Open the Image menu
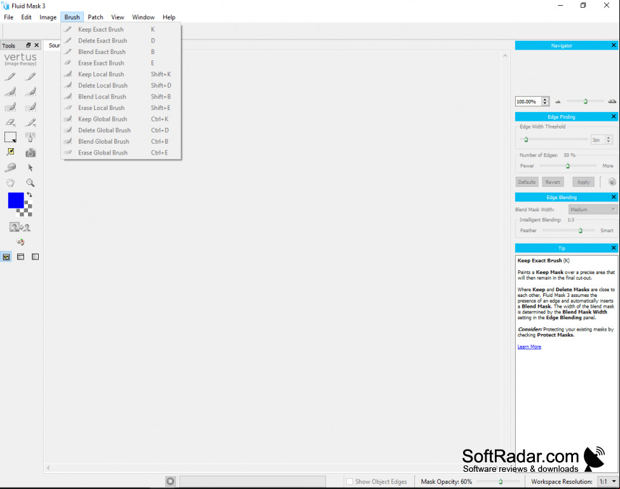The width and height of the screenshot is (620, 489). click(48, 17)
